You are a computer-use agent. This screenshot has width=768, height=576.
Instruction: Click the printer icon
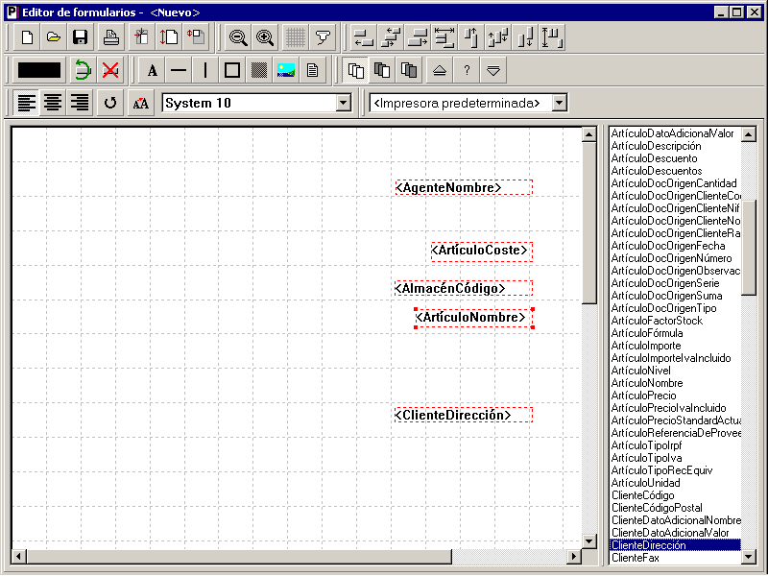[x=110, y=37]
